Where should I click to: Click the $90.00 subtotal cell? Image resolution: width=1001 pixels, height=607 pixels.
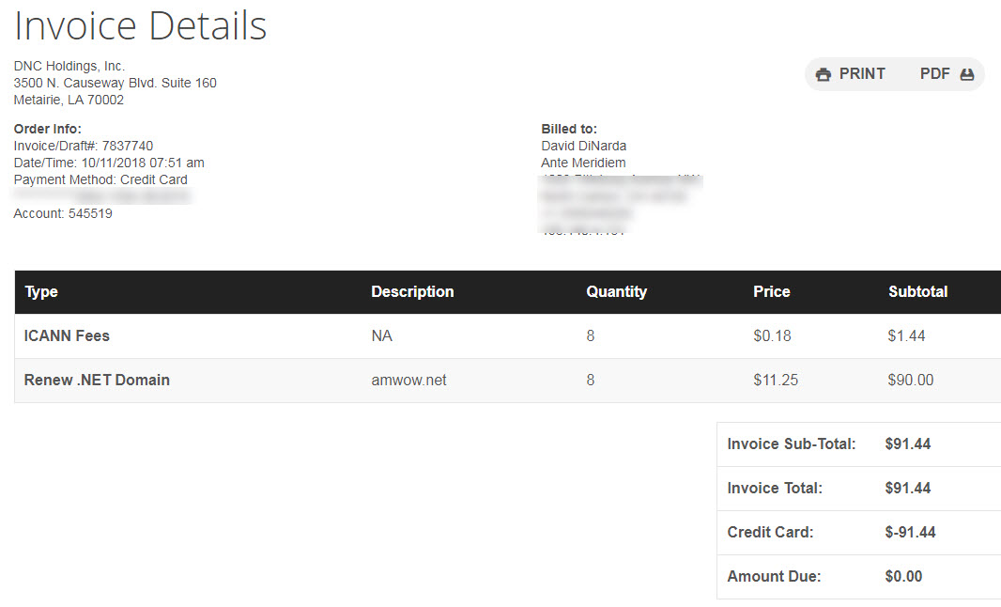[x=910, y=381]
